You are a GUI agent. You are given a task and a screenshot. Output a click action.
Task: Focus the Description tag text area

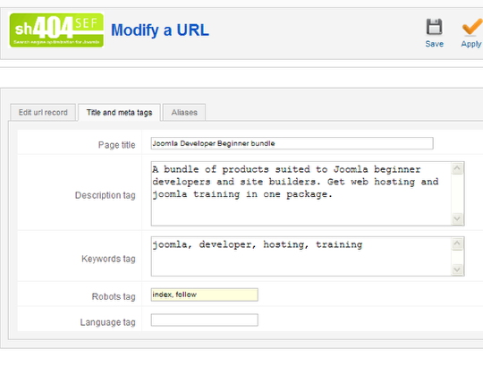(302, 193)
